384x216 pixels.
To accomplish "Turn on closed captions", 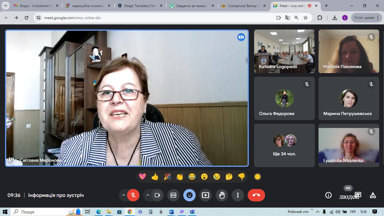I will click(x=173, y=195).
